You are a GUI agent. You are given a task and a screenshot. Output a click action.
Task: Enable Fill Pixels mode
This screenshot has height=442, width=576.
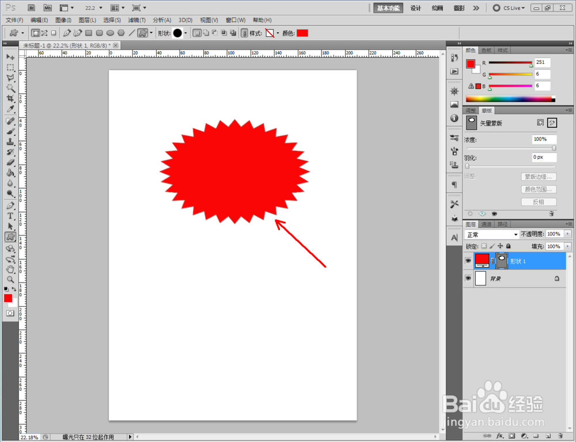[54, 33]
